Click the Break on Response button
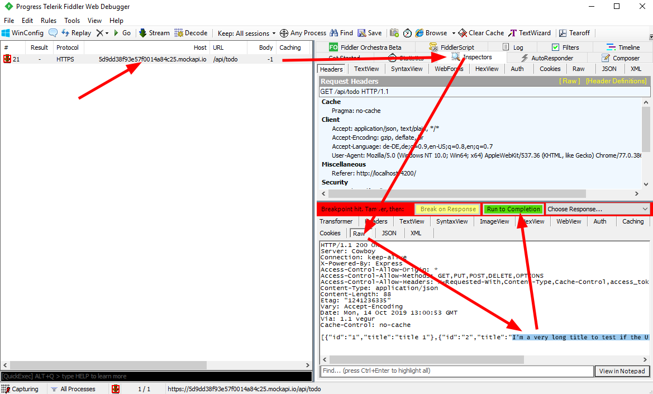Image resolution: width=653 pixels, height=394 pixels. tap(447, 209)
